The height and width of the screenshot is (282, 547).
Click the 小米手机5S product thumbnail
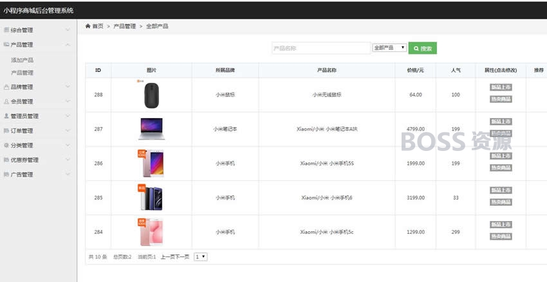tap(151, 163)
